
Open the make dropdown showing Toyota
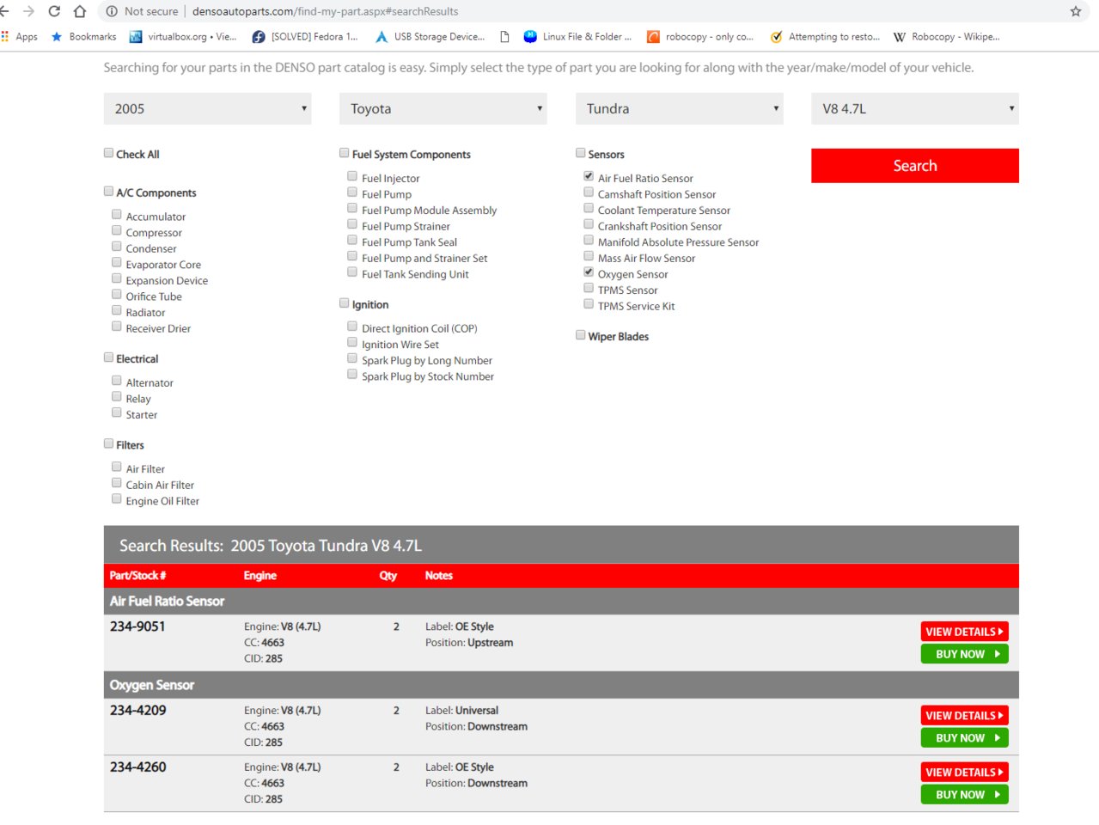tap(443, 108)
